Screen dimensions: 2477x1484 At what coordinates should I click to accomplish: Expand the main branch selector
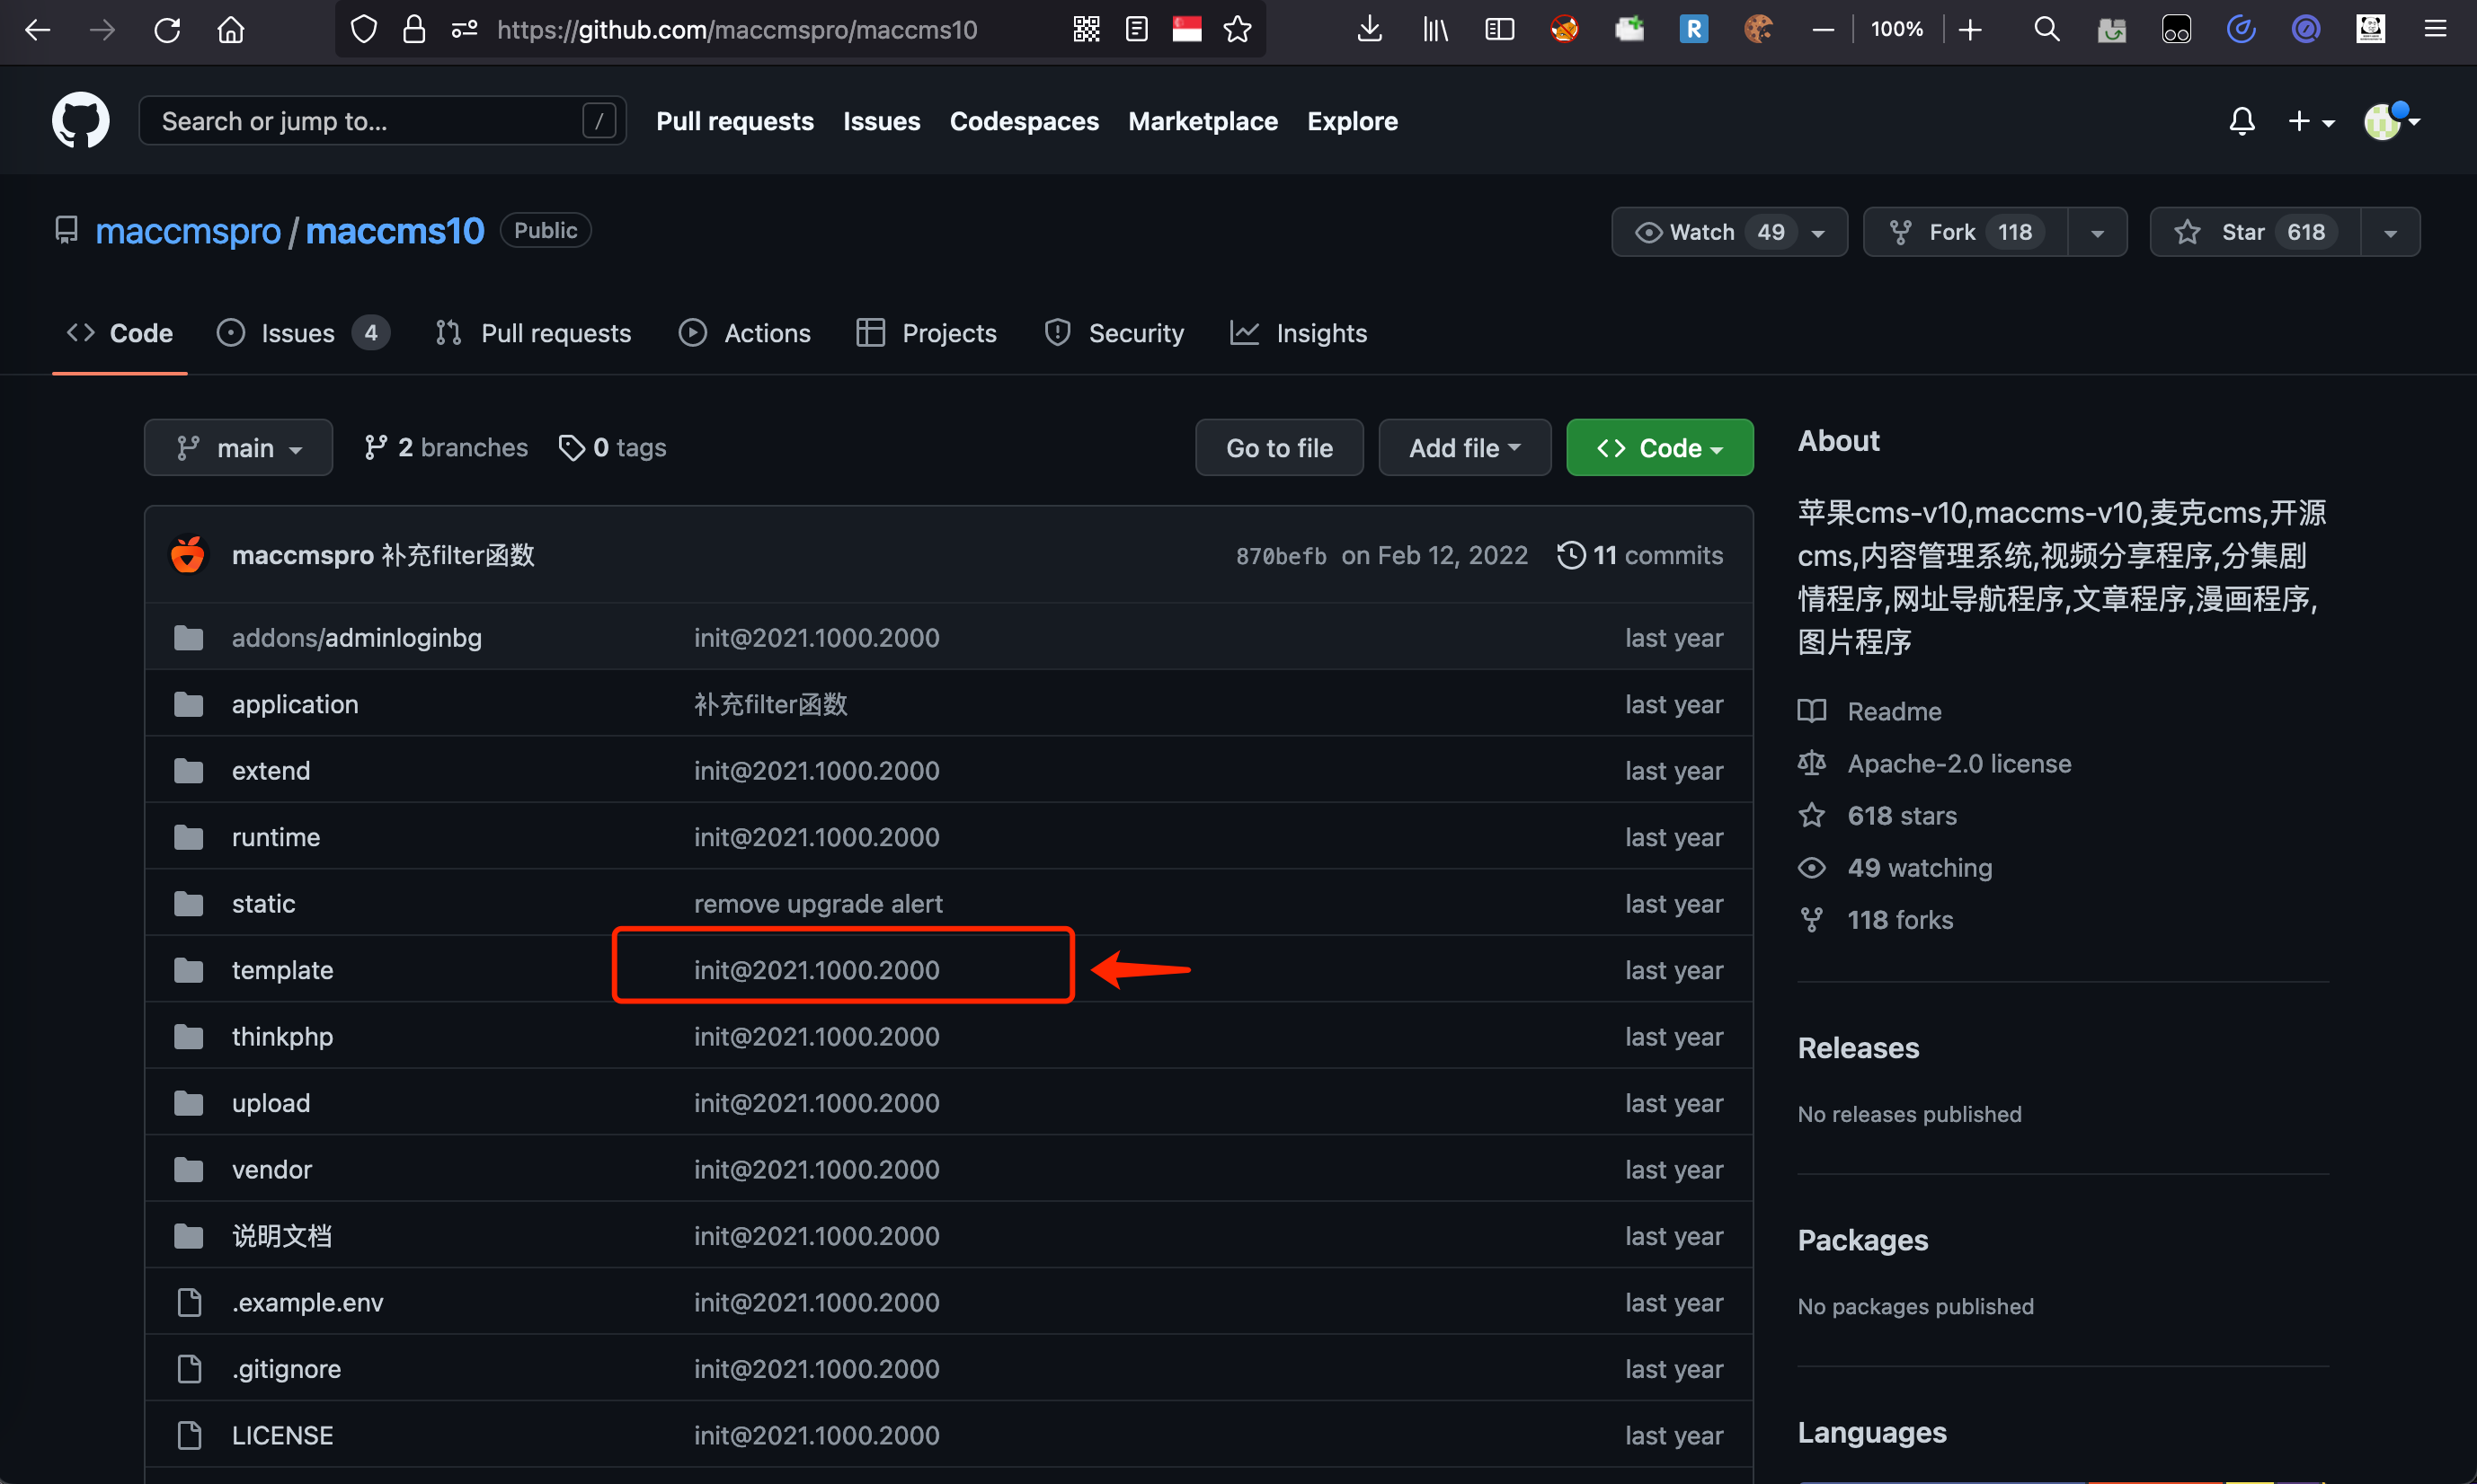pyautogui.click(x=238, y=447)
